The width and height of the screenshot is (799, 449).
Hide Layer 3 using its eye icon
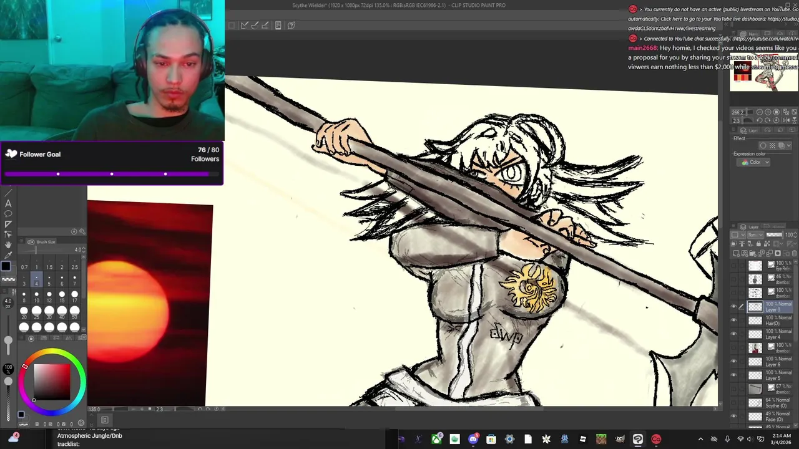click(734, 307)
